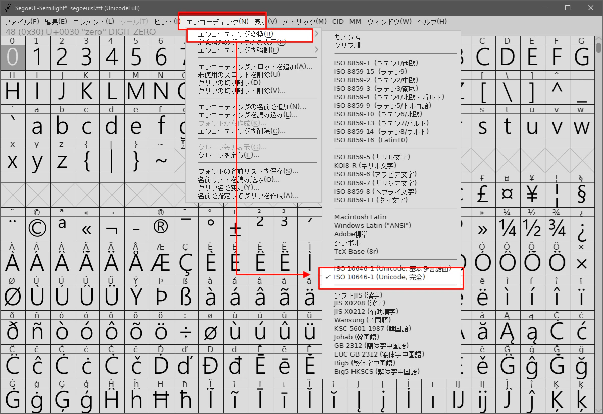Select the yen sign ¥ glyph cell

[532, 194]
